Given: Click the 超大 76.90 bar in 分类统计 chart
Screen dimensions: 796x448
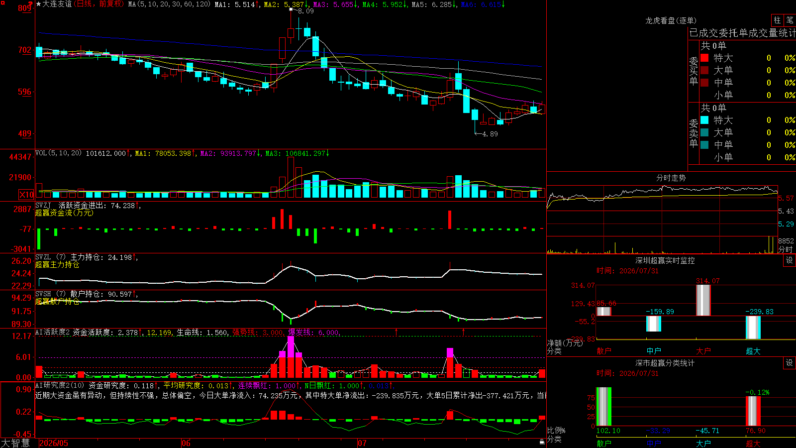Looking at the screenshot, I should [x=753, y=411].
